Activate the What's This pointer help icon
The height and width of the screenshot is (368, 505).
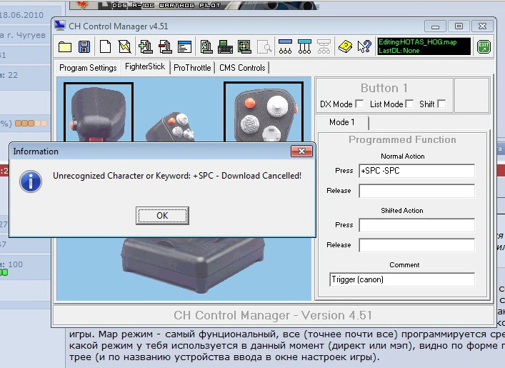click(364, 46)
